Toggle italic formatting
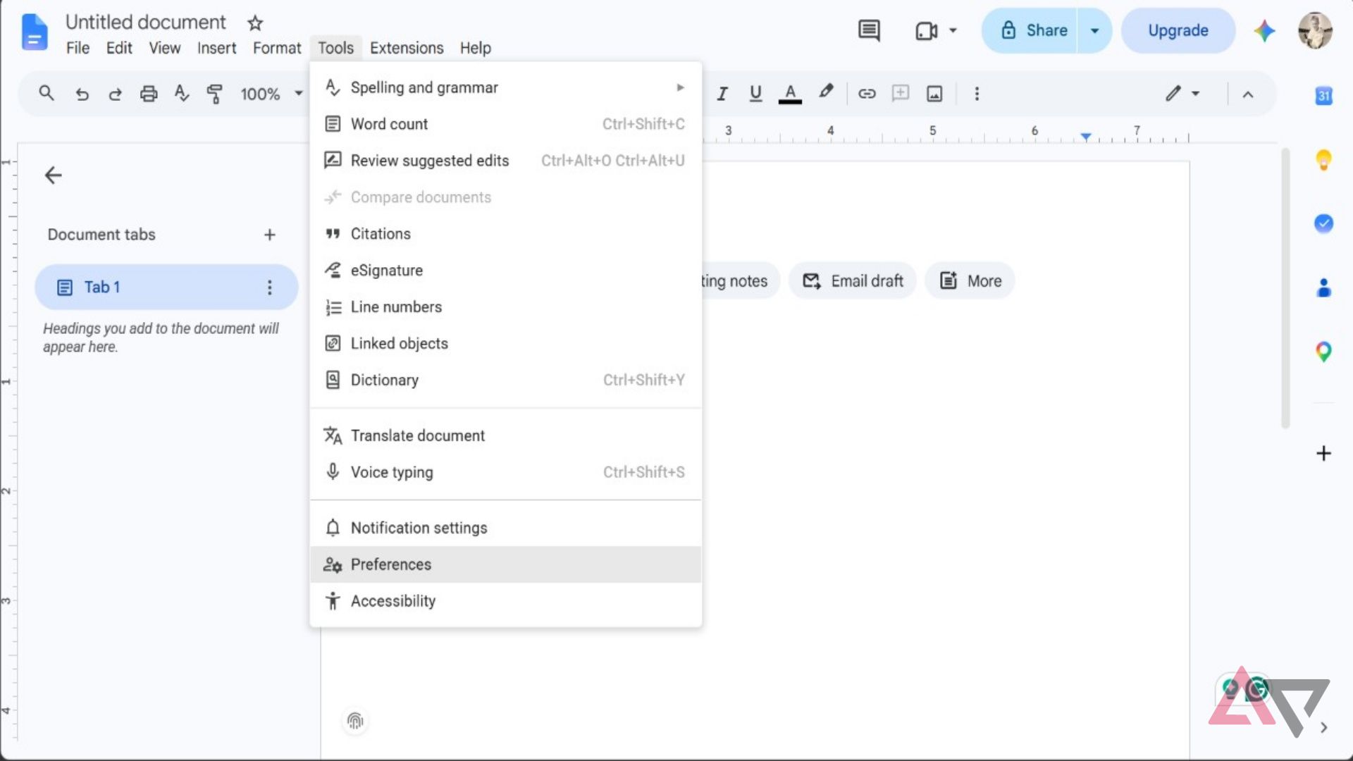 pyautogui.click(x=722, y=94)
